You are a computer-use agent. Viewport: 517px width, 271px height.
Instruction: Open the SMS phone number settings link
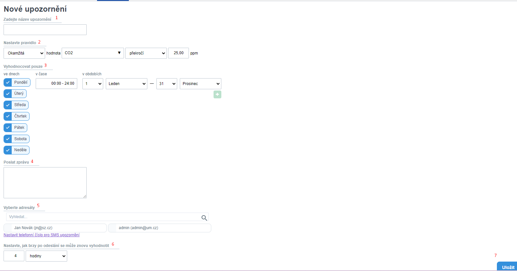click(x=42, y=235)
